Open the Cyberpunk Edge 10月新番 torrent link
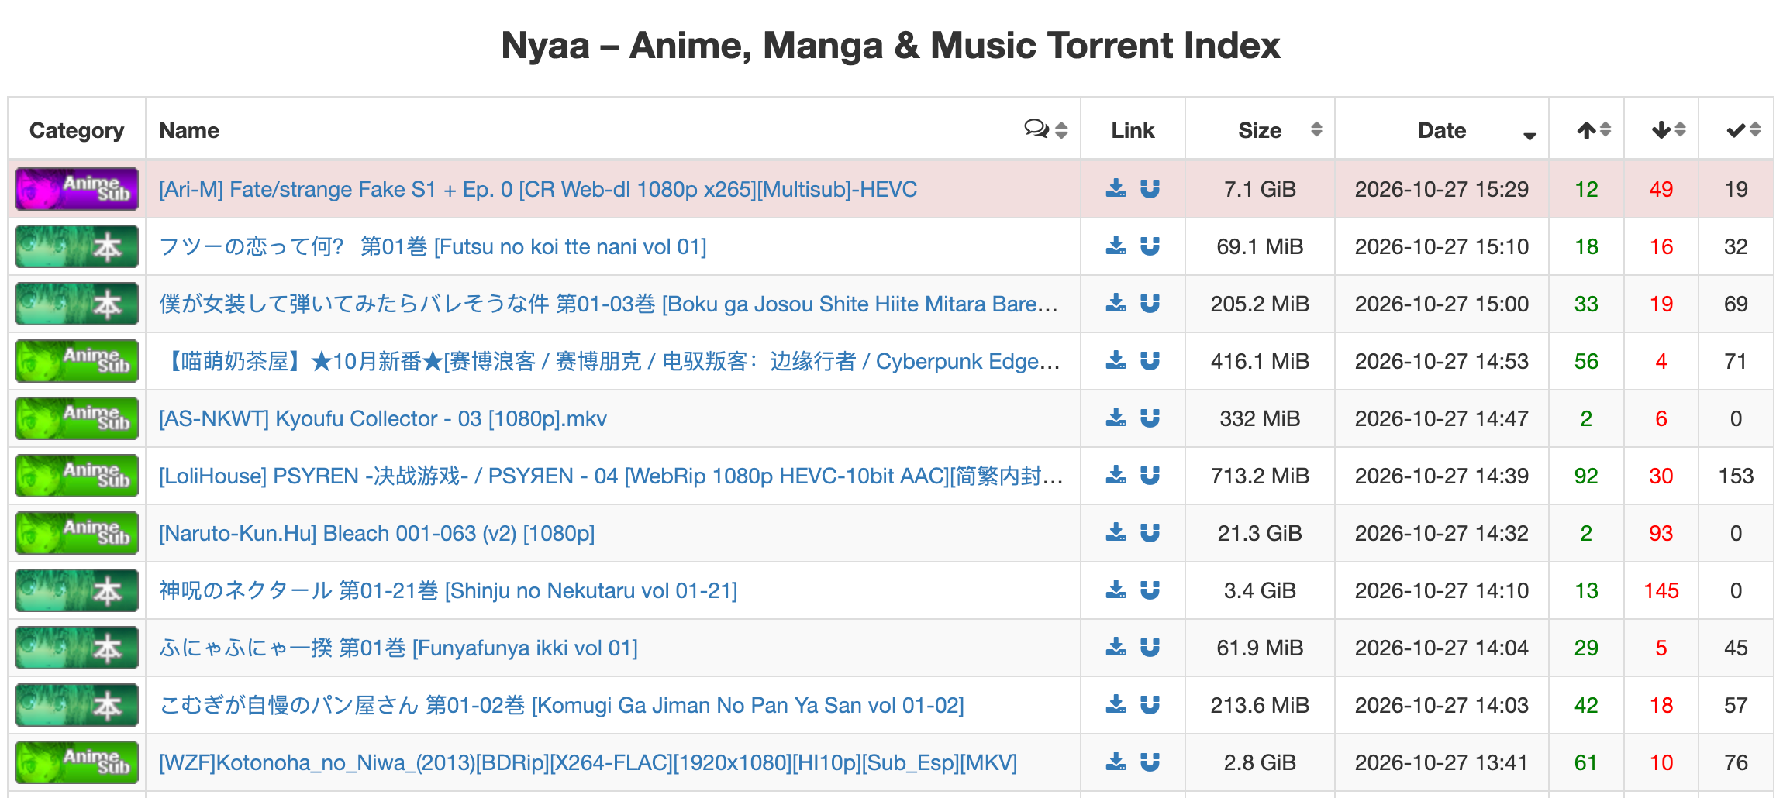The width and height of the screenshot is (1783, 798). pyautogui.click(x=611, y=361)
